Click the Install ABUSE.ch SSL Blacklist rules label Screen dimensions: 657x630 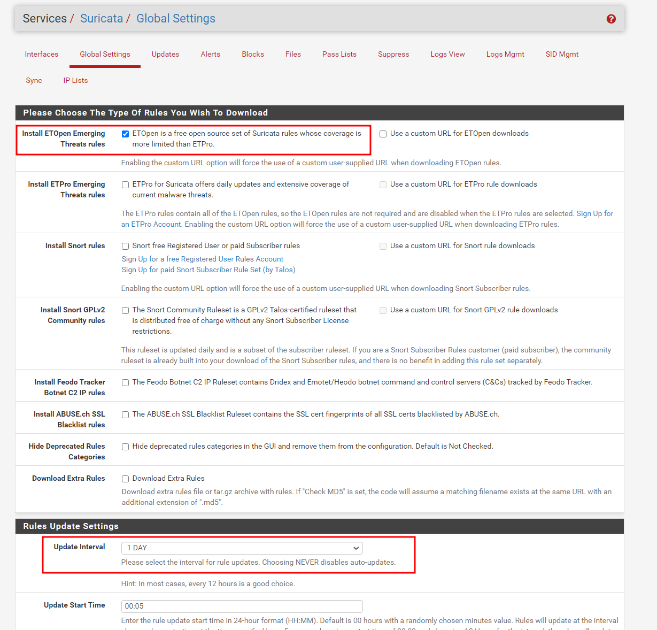[x=69, y=419]
